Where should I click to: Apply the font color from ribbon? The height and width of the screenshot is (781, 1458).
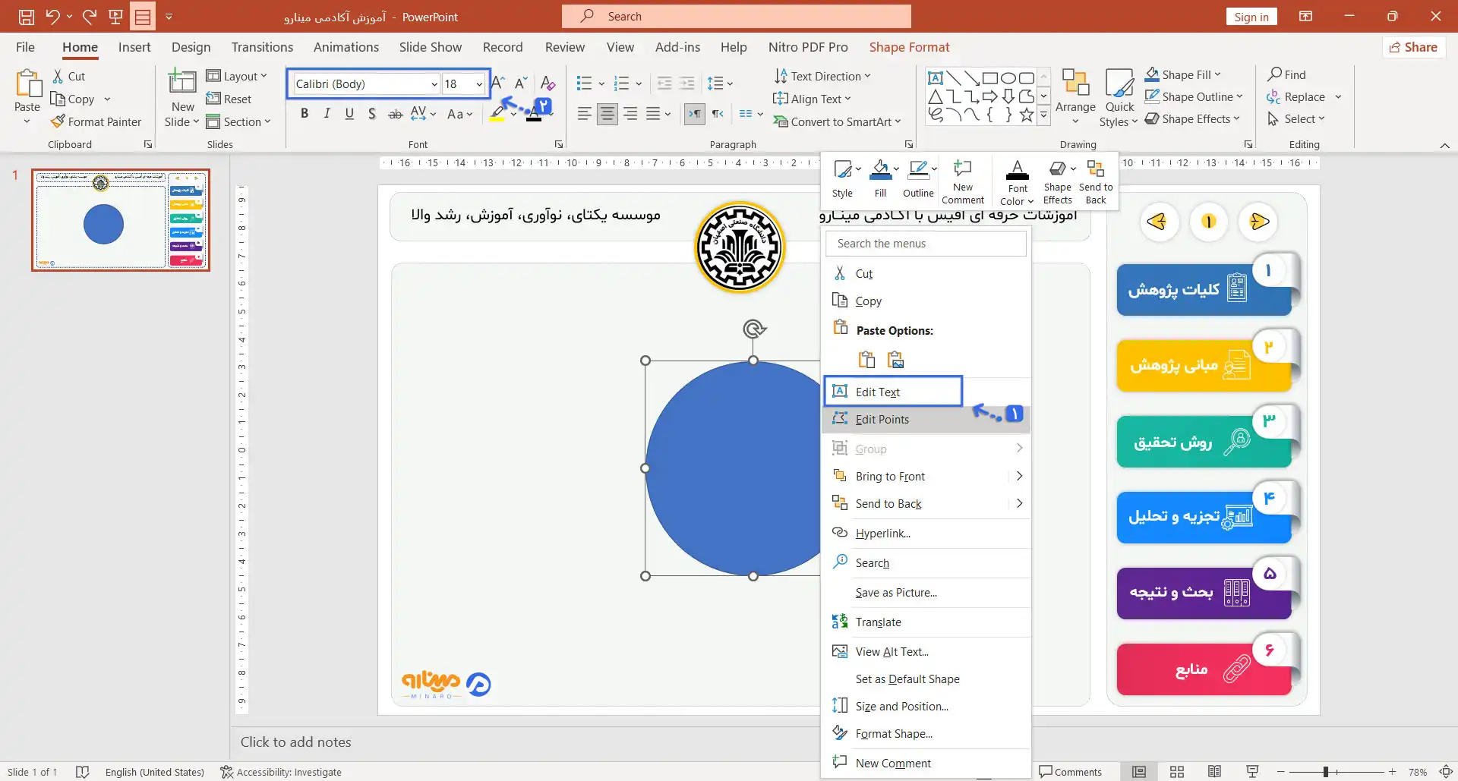[x=535, y=114]
